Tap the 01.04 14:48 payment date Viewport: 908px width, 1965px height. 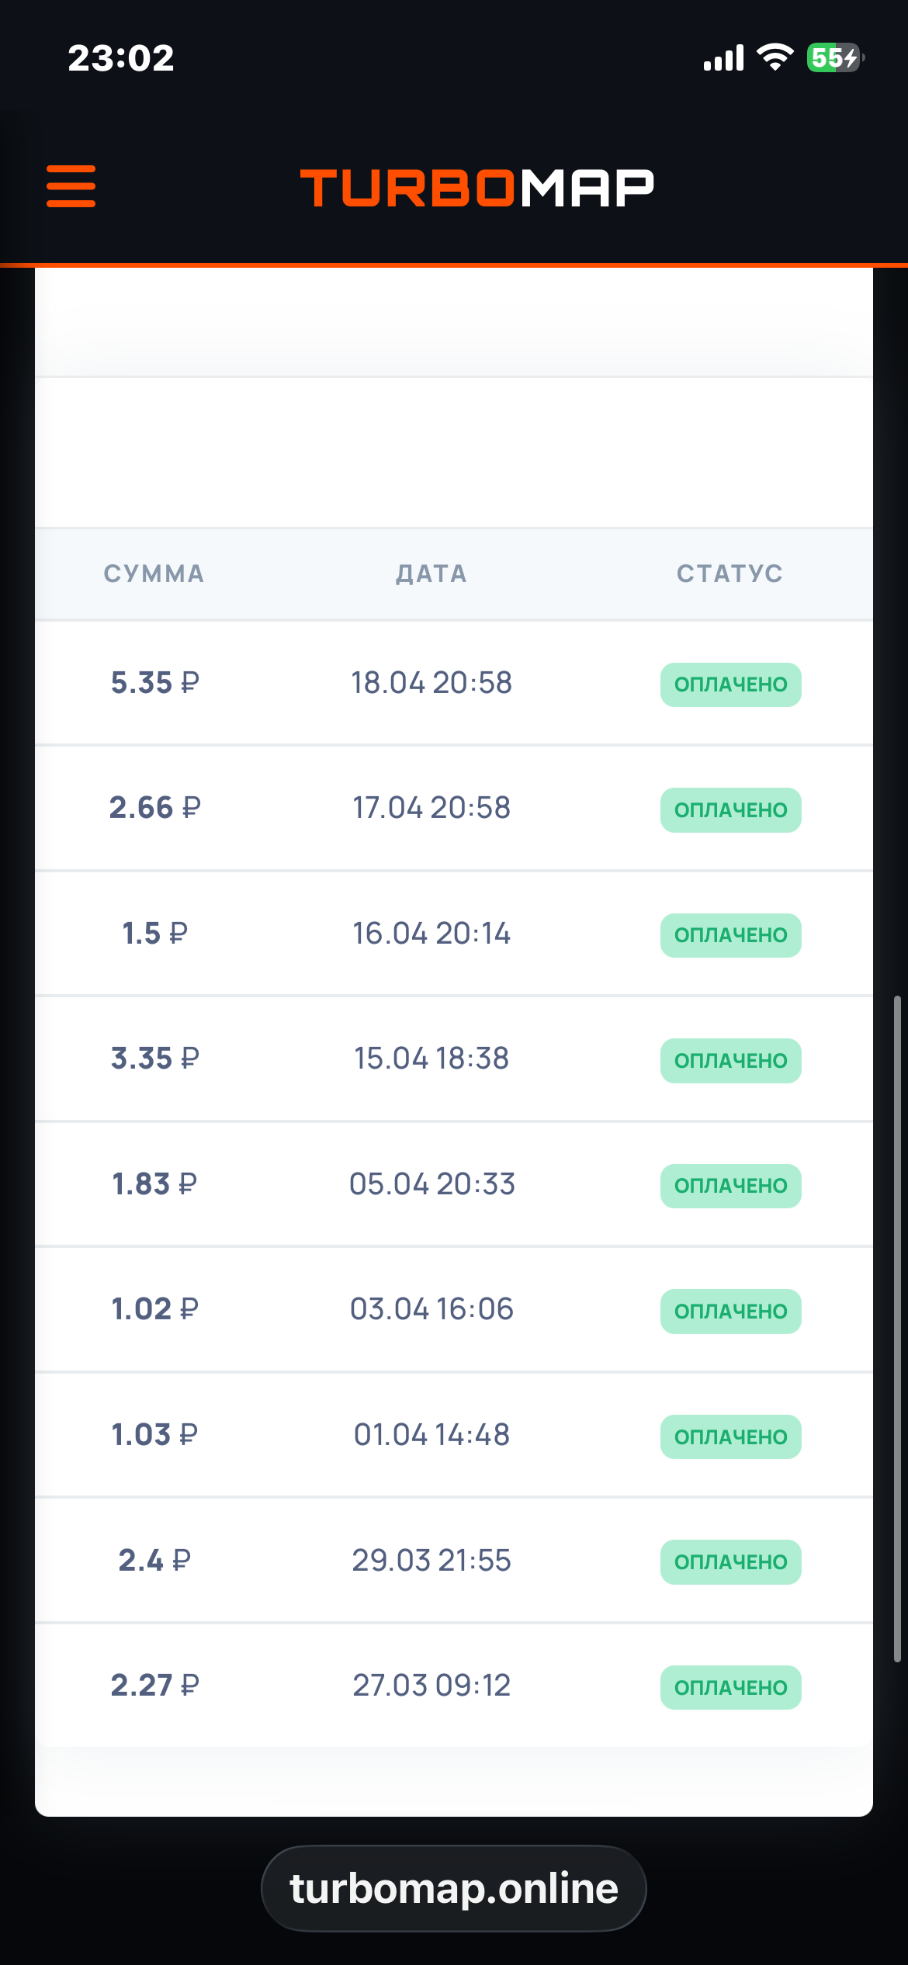431,1435
